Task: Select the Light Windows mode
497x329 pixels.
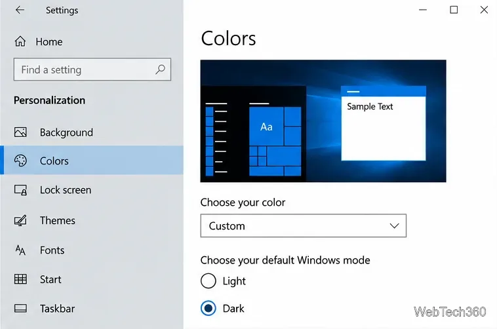Action: pos(223,281)
